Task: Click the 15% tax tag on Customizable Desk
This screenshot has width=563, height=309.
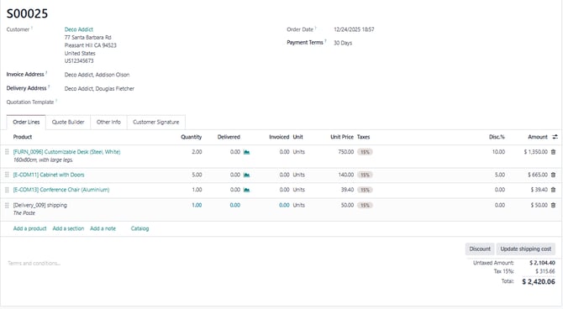Action: [x=365, y=152]
